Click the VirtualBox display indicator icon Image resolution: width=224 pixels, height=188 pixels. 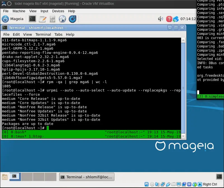(178, 184)
